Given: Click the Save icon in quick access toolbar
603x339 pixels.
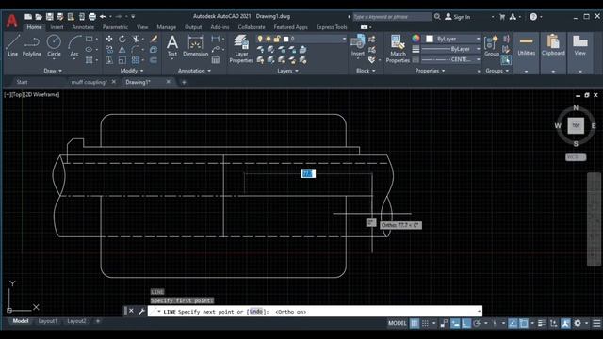Looking at the screenshot, I should [50, 17].
